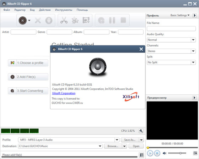Mute the preview speaker icon
This screenshot has width=199, height=159.
click(165, 153)
